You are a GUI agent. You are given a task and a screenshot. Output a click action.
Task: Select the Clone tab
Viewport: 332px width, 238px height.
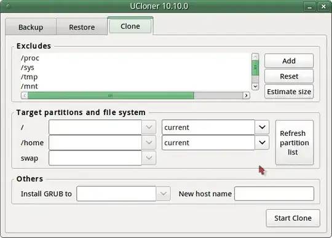130,26
